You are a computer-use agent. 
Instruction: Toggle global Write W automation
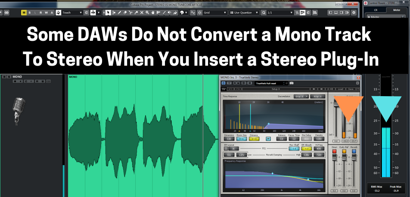coord(46,12)
